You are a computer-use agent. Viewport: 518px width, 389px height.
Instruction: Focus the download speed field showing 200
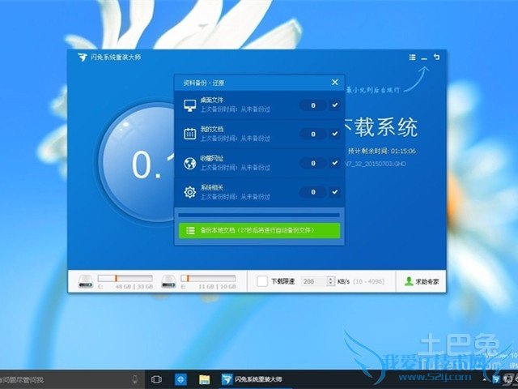pyautogui.click(x=313, y=281)
